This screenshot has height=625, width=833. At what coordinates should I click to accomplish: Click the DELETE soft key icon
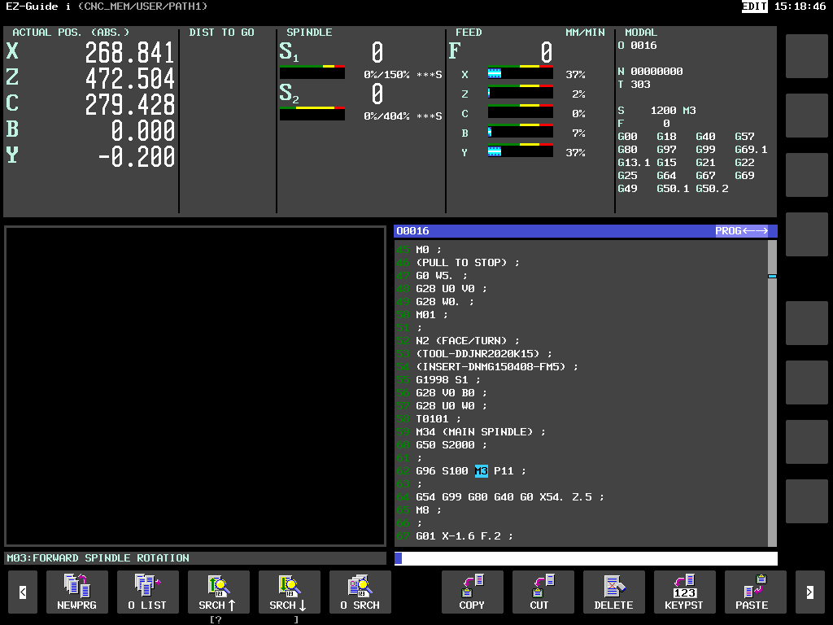pos(613,592)
